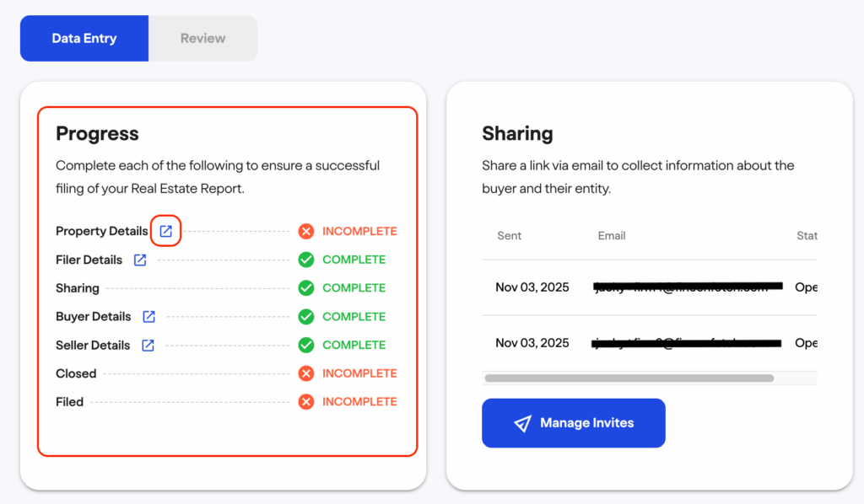Click the Email column header
The height and width of the screenshot is (504, 864).
point(612,236)
